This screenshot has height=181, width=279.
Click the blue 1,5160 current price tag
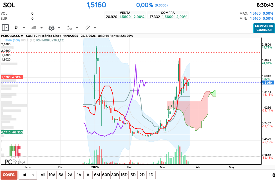point(268,82)
